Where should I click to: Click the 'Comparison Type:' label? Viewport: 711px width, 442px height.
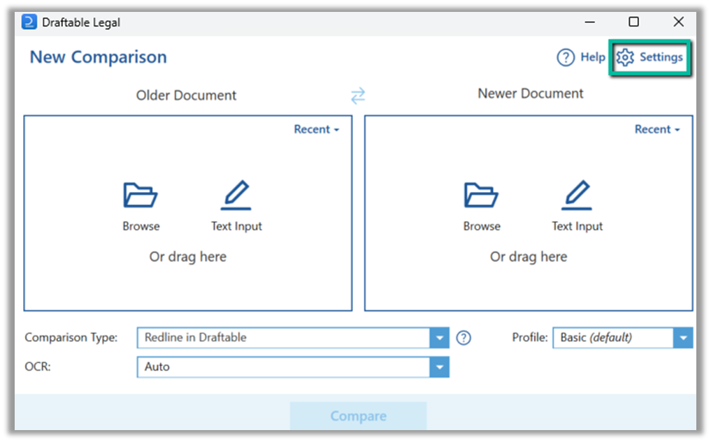pos(71,337)
